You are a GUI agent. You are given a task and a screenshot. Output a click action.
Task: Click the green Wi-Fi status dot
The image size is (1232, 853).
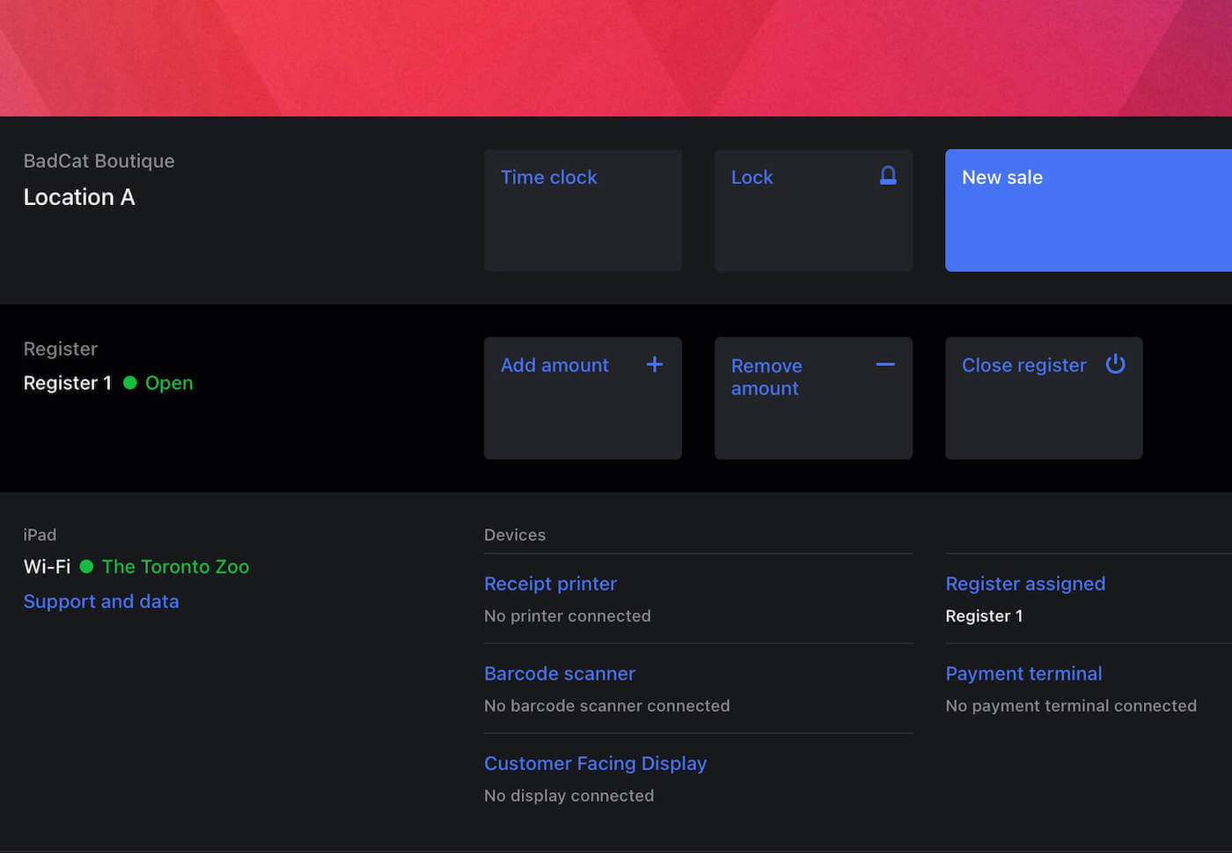(86, 567)
